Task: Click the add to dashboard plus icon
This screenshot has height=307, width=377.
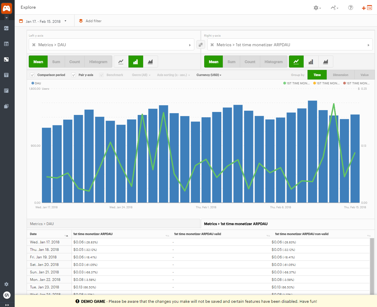Action: click(x=367, y=8)
